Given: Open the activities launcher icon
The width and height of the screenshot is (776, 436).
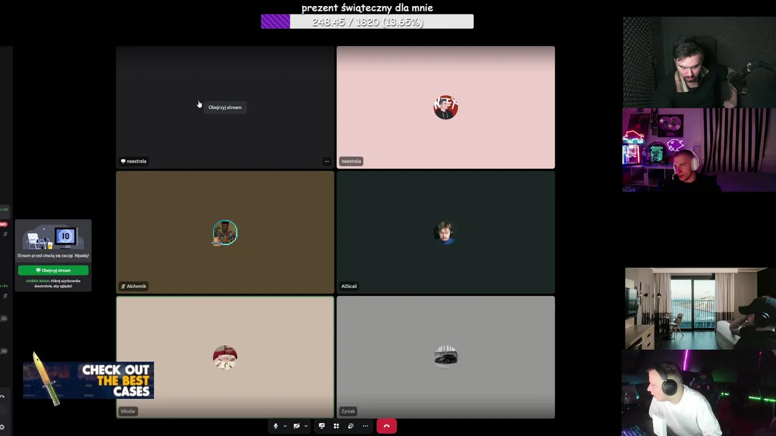Looking at the screenshot, I should (336, 426).
